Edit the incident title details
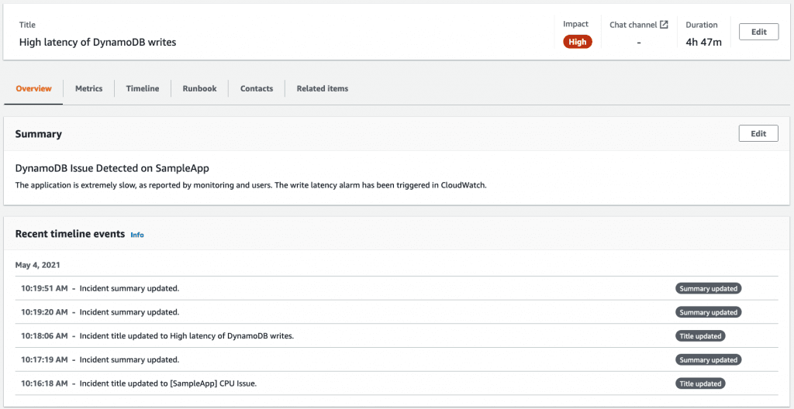This screenshot has width=794, height=409. tap(758, 32)
